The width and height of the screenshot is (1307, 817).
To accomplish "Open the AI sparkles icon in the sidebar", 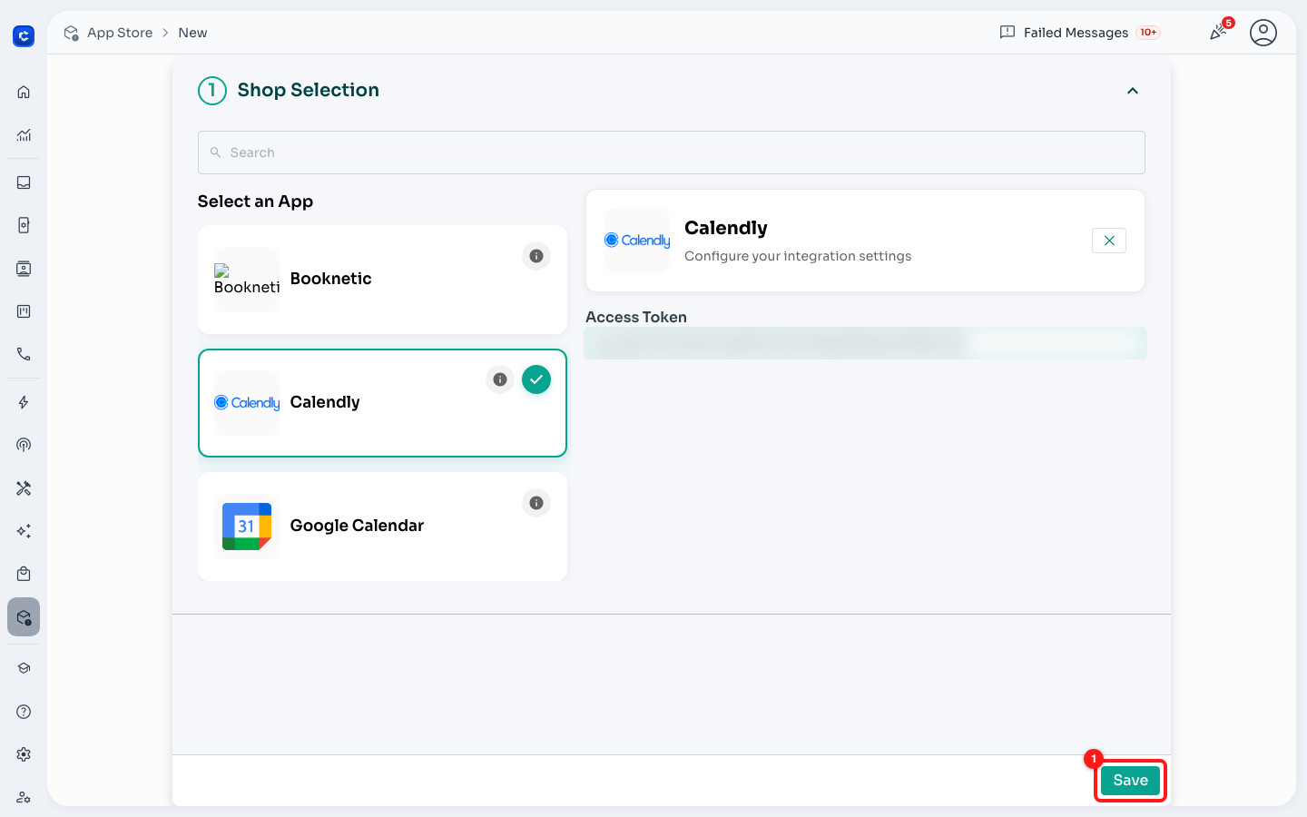I will (24, 531).
